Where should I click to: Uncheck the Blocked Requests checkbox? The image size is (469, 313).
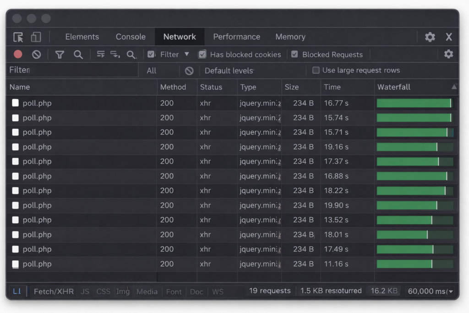[x=294, y=55]
